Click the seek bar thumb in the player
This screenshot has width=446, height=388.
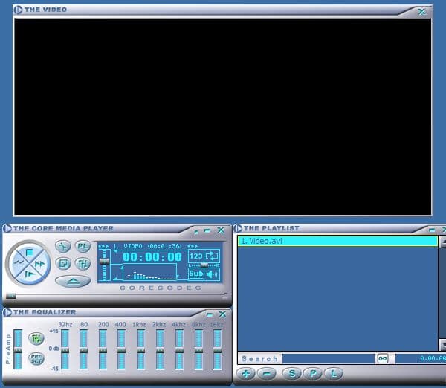pyautogui.click(x=11, y=296)
